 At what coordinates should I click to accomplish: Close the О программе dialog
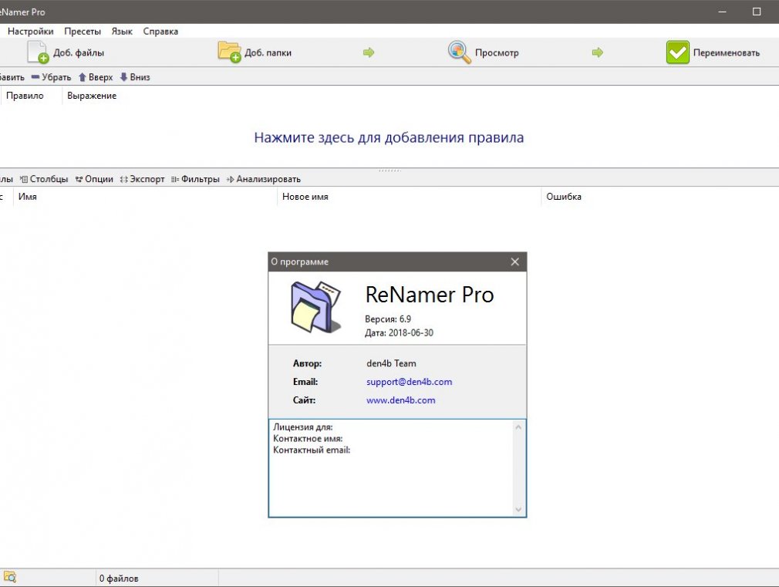tap(514, 262)
